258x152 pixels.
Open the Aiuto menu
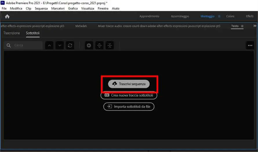pos(116,8)
